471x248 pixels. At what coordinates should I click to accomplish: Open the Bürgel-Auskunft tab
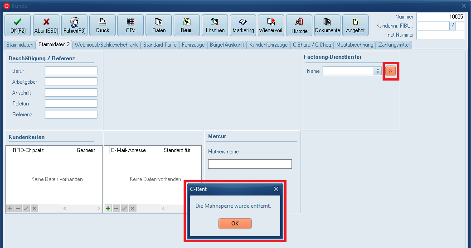(227, 45)
